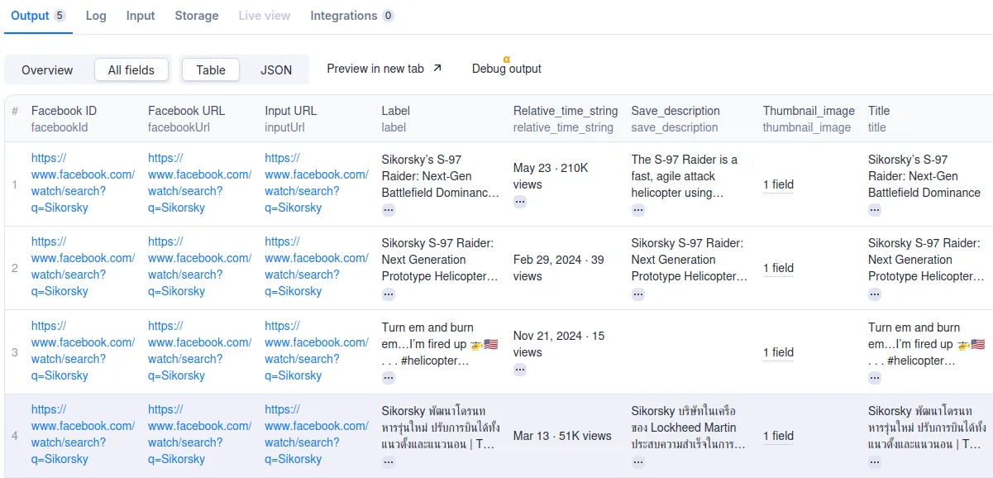Click the Title column header
The height and width of the screenshot is (478, 993).
[879, 118]
